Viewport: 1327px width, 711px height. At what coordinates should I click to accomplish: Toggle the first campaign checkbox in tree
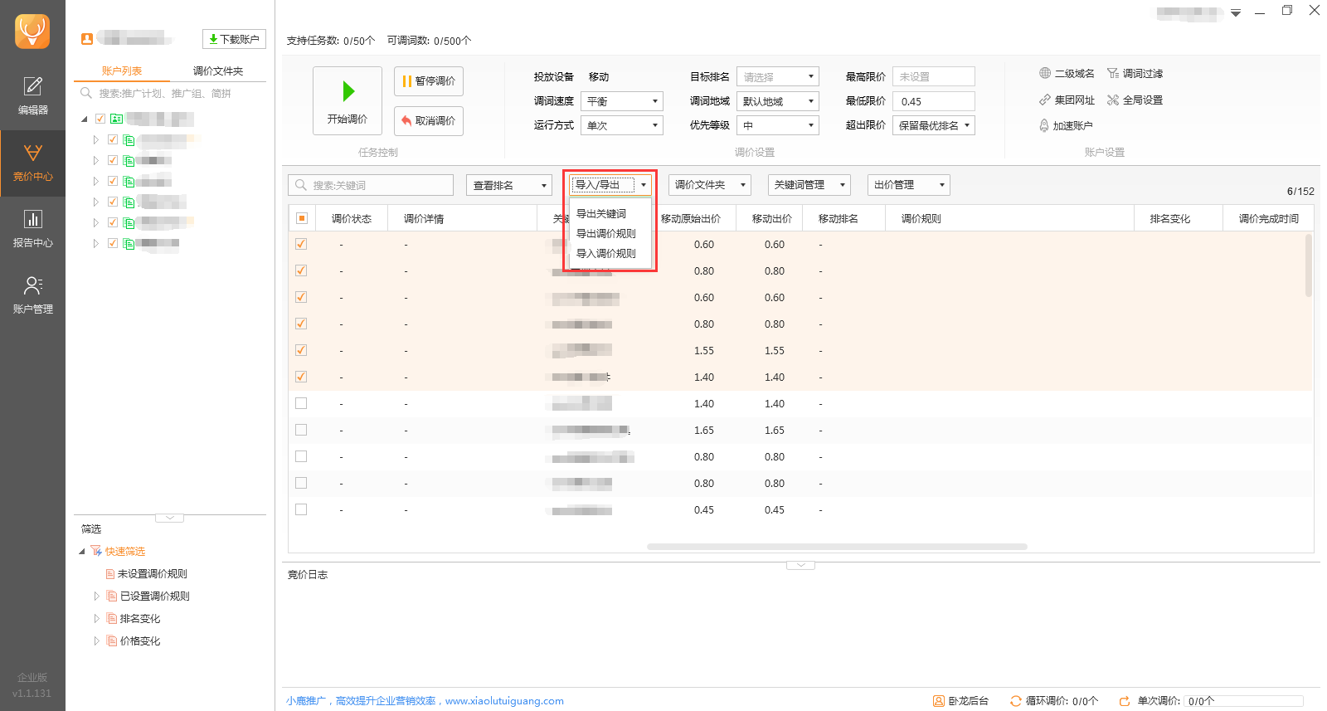coord(113,139)
